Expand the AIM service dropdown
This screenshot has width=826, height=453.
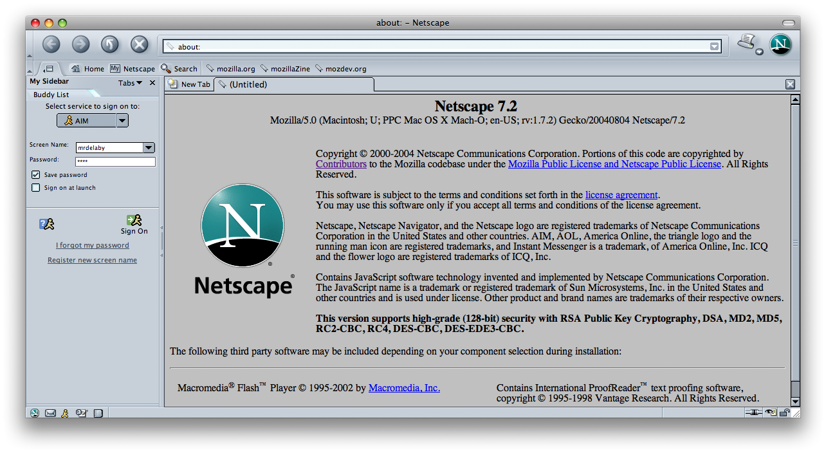click(x=122, y=120)
